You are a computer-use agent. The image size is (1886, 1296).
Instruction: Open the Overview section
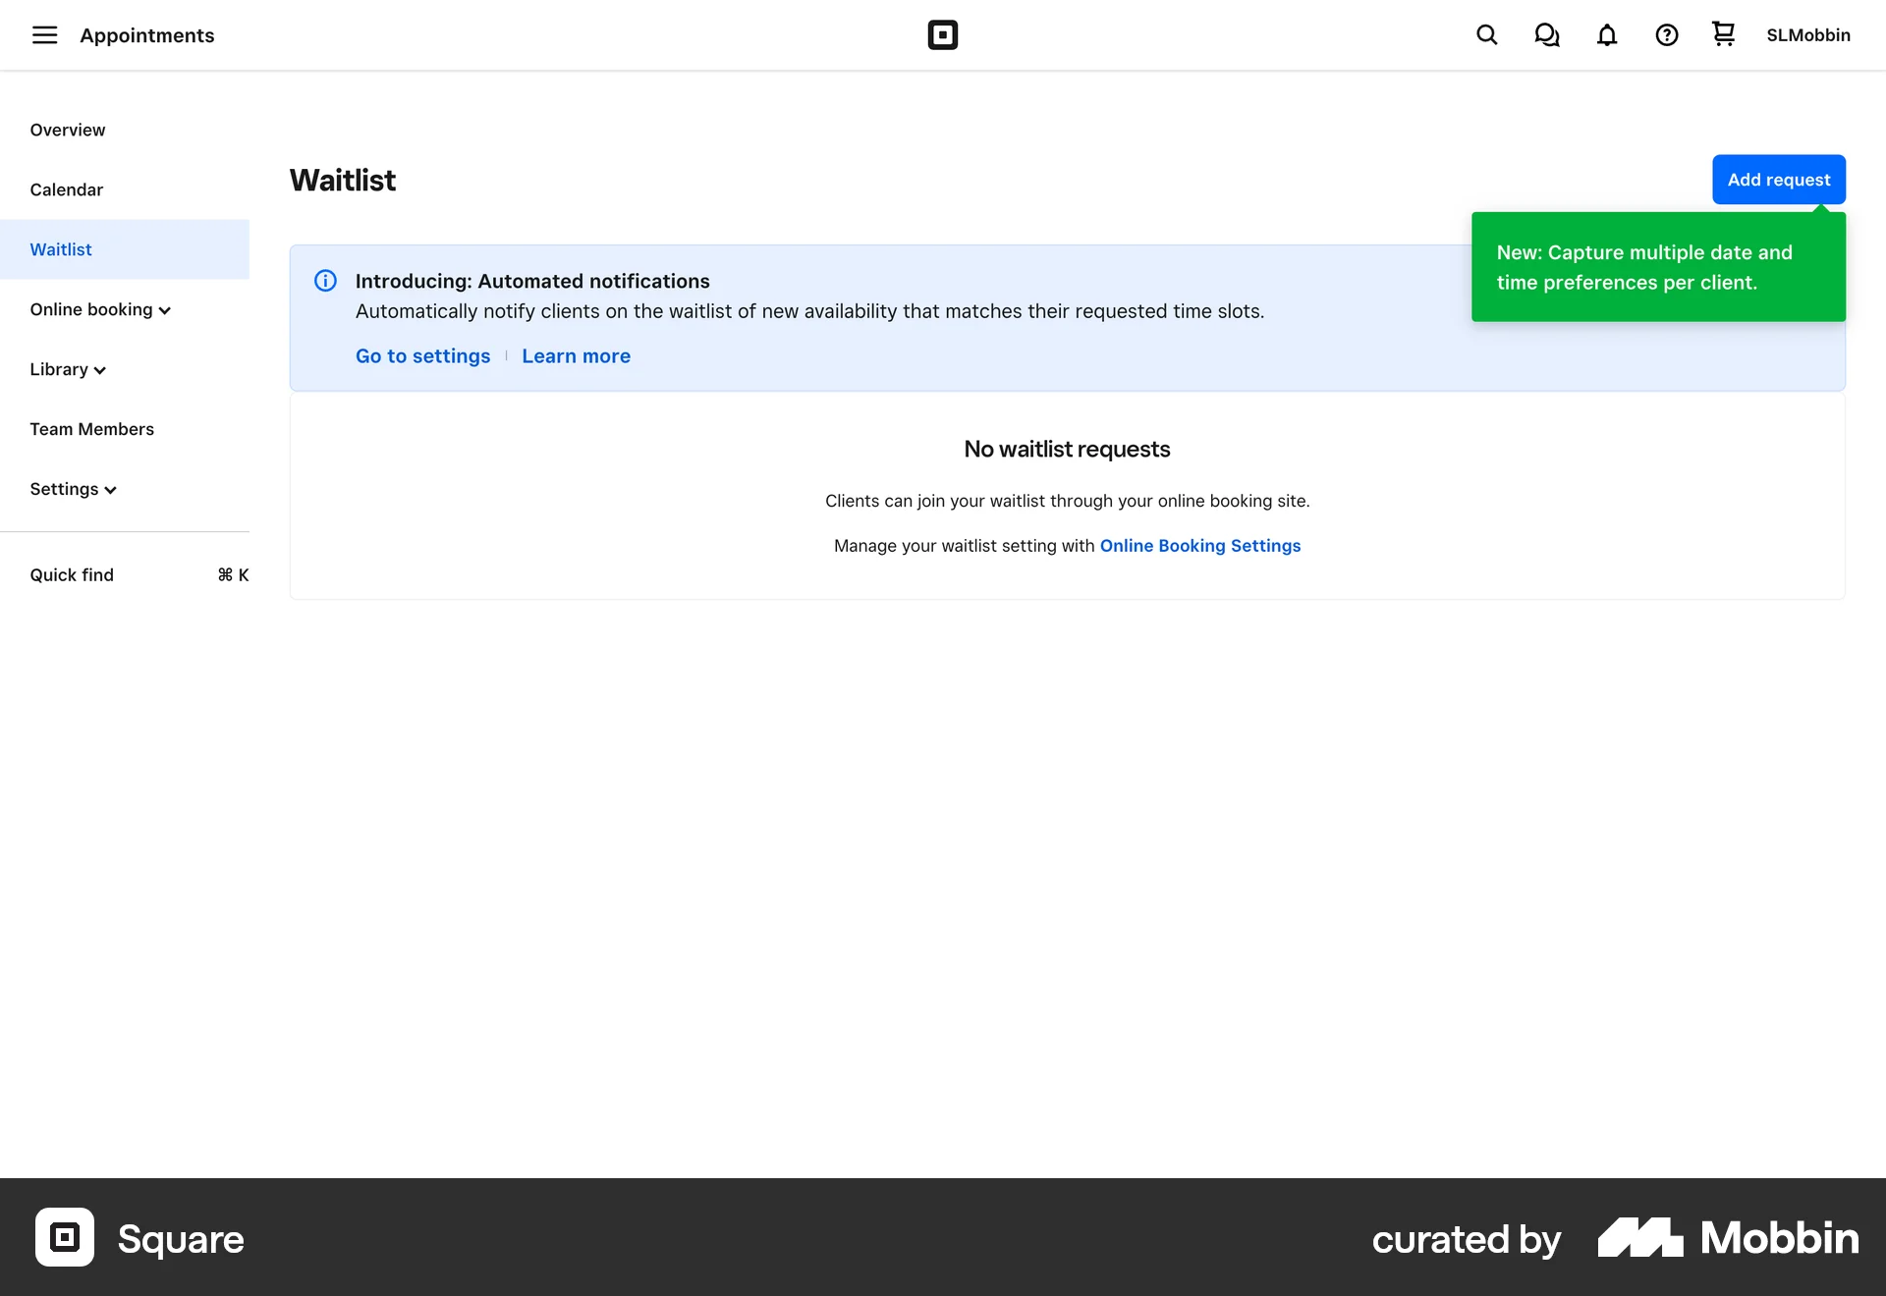[68, 130]
